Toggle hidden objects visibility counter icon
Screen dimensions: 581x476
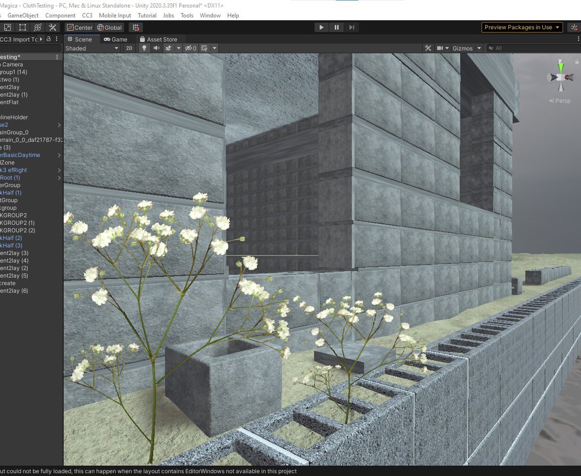(x=191, y=48)
